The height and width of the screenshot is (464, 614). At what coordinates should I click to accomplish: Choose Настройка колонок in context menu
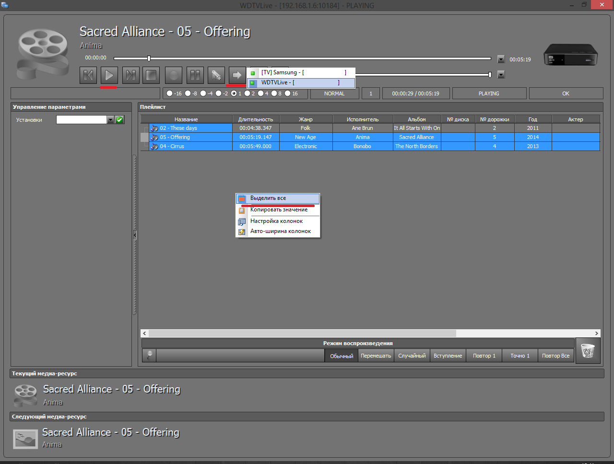[276, 221]
